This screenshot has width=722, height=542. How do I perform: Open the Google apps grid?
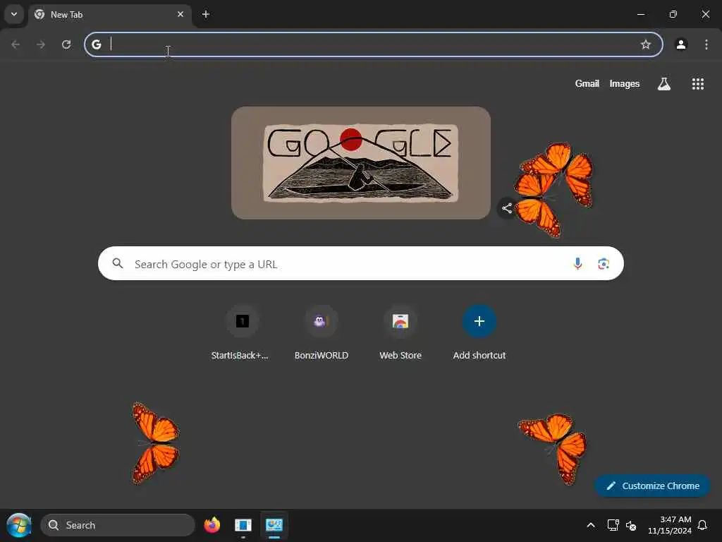click(x=697, y=84)
